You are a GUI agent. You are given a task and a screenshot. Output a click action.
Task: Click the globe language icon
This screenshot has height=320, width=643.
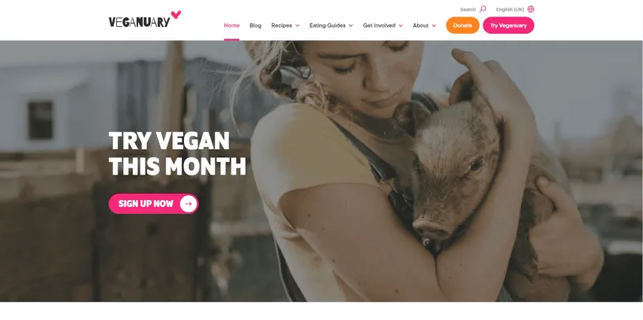pos(531,9)
